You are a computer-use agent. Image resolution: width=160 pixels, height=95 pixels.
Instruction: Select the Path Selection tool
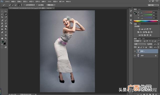pos(2,35)
